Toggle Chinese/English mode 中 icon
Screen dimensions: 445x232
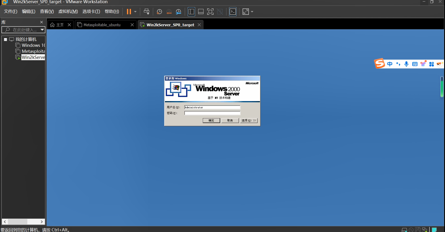390,64
